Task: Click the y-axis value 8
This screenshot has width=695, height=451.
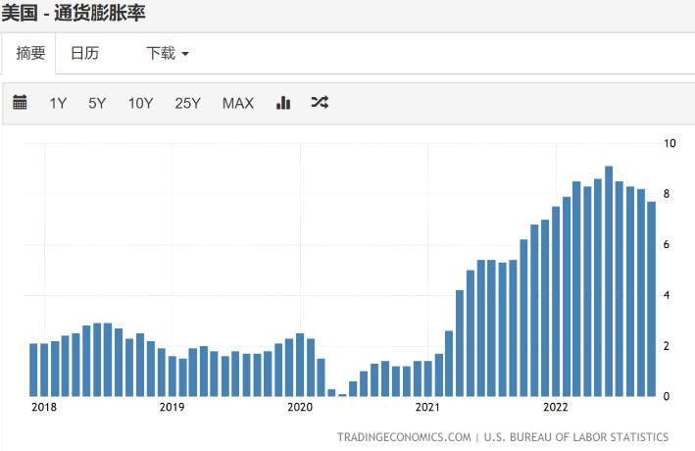Action: click(x=667, y=194)
